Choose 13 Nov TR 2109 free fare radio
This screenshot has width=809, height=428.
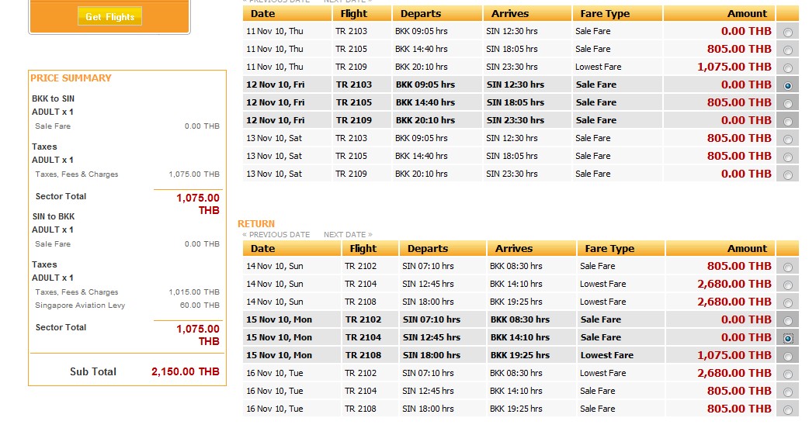(x=788, y=174)
